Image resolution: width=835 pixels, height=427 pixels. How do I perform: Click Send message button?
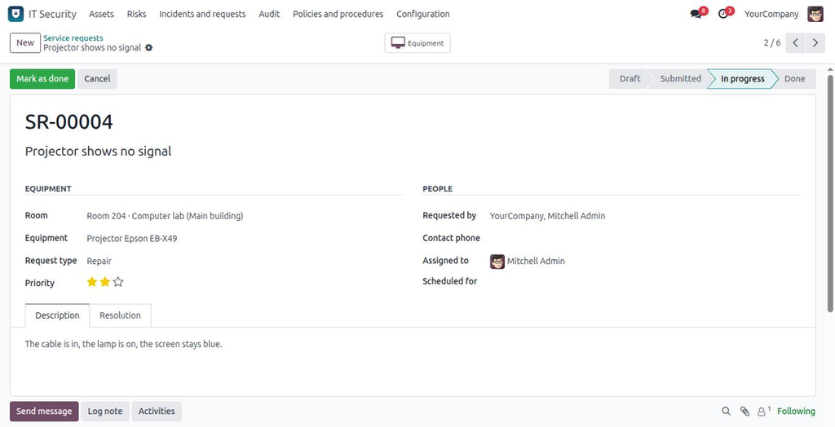[44, 411]
